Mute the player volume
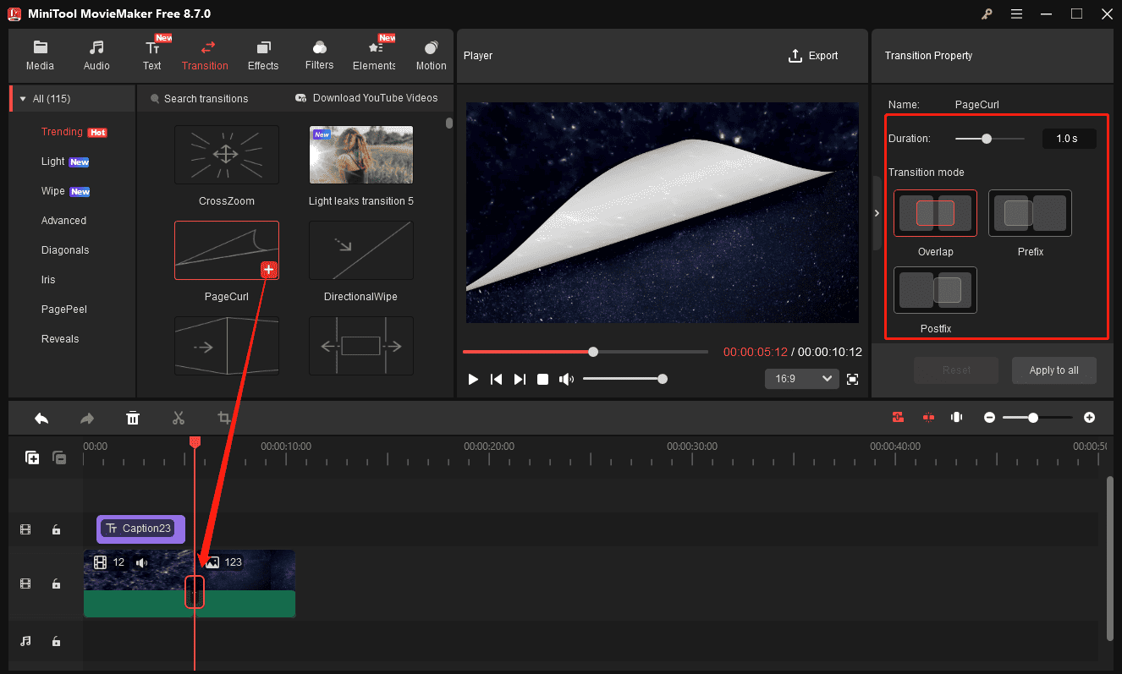Screen dimensions: 1122x674 click(566, 379)
